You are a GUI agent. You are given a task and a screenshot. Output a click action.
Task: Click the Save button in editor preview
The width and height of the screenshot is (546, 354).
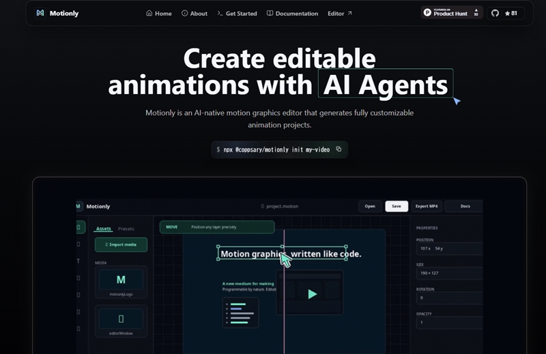click(x=397, y=206)
